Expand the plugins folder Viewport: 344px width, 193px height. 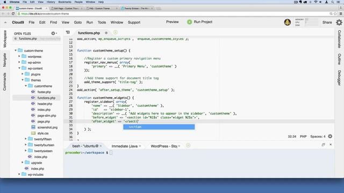tap(23, 74)
